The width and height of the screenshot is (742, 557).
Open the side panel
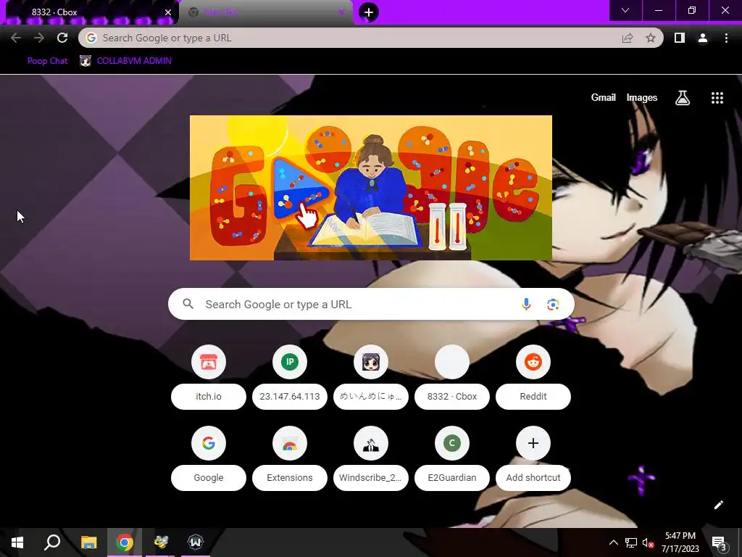680,38
